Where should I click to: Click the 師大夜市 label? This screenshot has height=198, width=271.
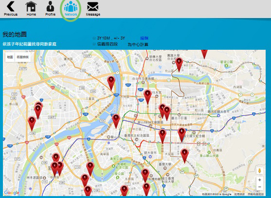[150, 153]
